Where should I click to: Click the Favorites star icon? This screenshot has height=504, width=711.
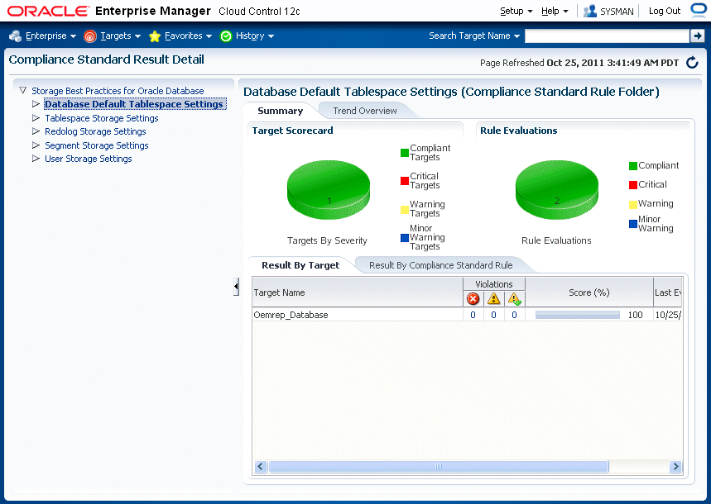click(155, 36)
